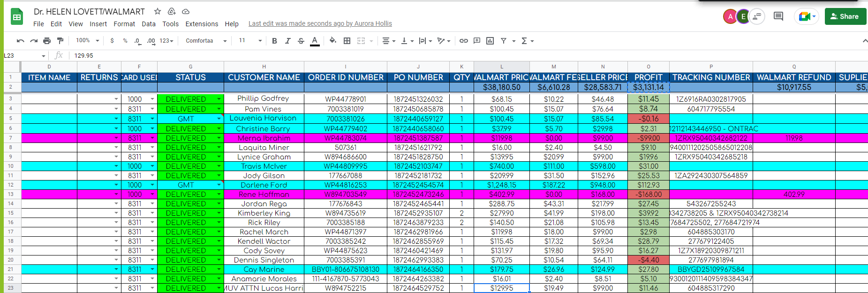Open the File menu

point(38,24)
